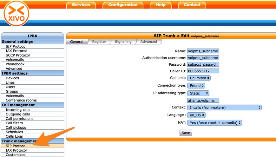Open the Outgoing calls page
The height and width of the screenshot is (157, 276).
[32, 114]
